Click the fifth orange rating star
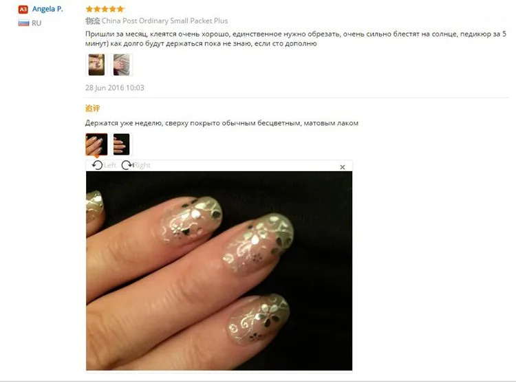The width and height of the screenshot is (516, 383). click(x=120, y=9)
